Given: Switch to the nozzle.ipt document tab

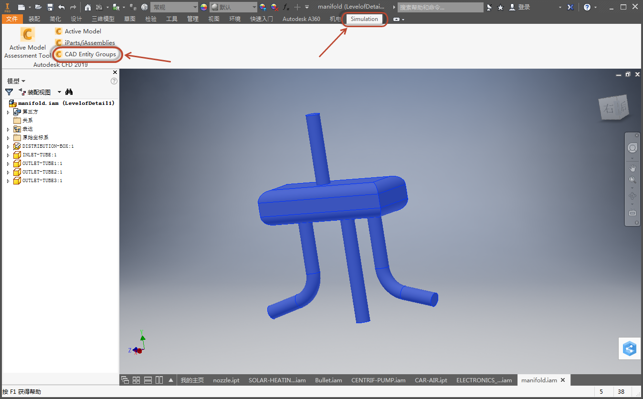Looking at the screenshot, I should pyautogui.click(x=227, y=380).
